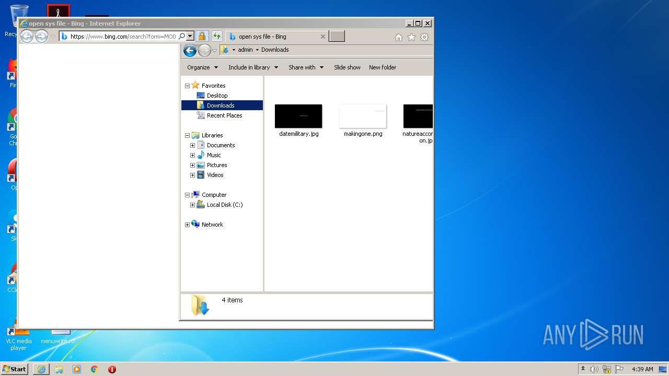Open Windows Explorer from the taskbar
This screenshot has width=669, height=376.
pos(59,369)
